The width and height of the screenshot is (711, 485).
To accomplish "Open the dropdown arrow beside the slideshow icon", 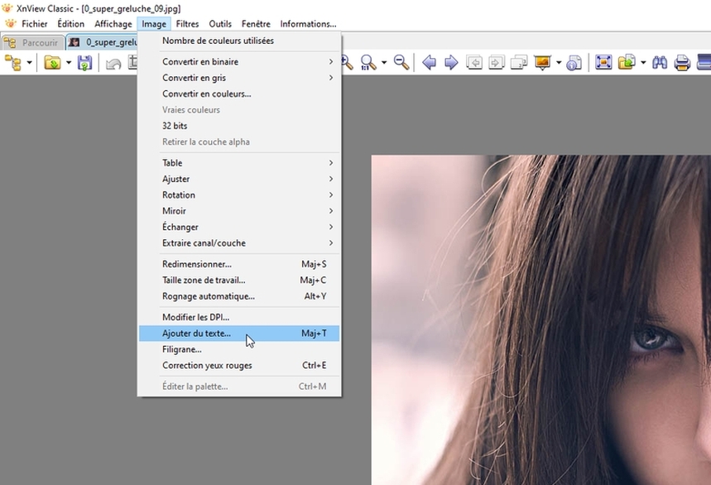I will [560, 62].
